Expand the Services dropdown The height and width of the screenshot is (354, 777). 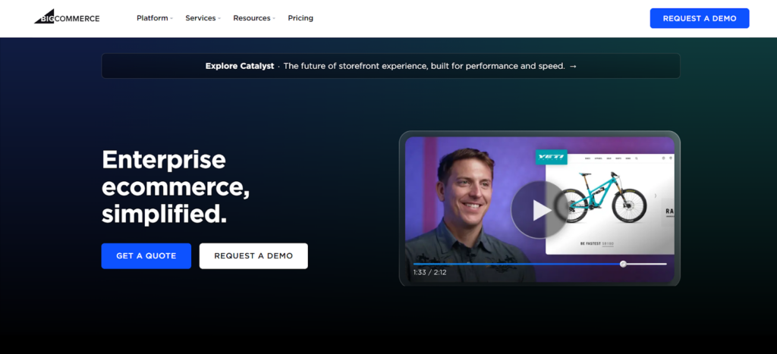tap(203, 18)
